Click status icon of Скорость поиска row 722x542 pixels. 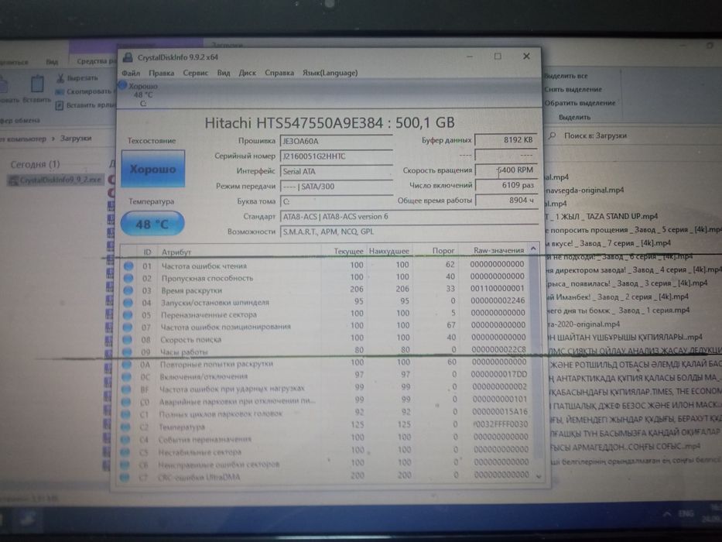[128, 340]
